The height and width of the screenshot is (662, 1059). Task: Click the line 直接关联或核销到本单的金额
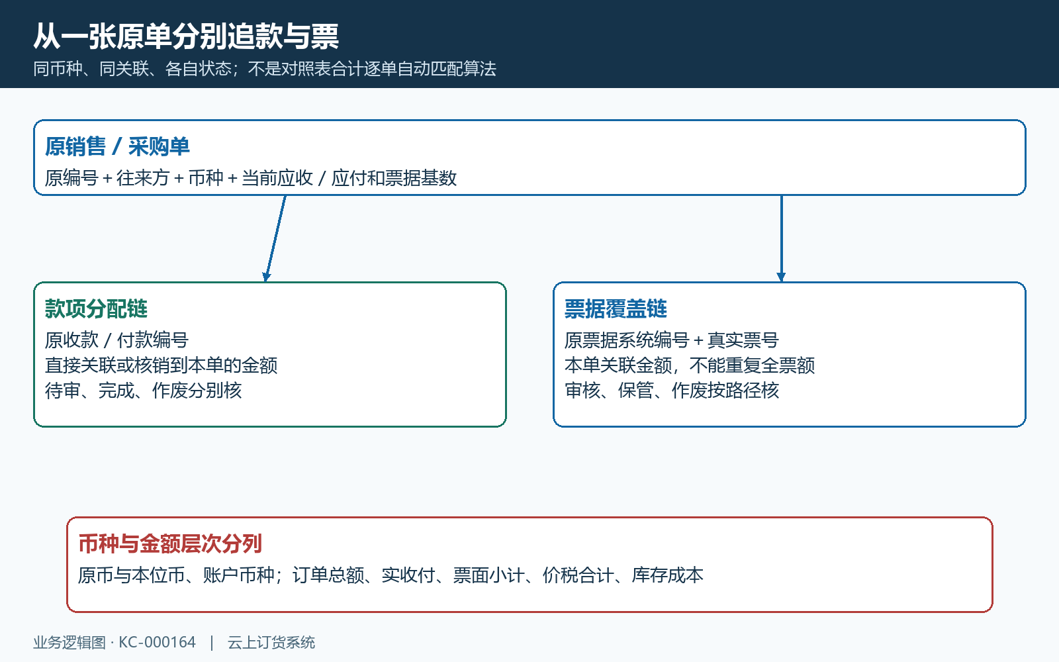click(161, 365)
